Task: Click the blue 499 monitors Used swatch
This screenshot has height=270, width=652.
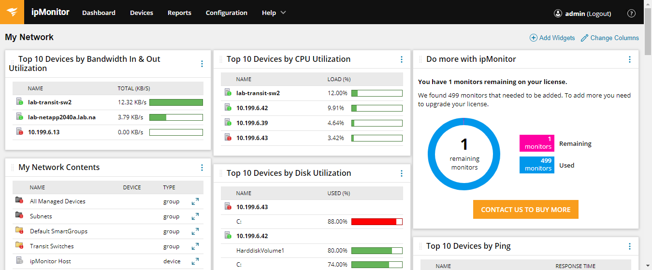Action: (x=537, y=165)
